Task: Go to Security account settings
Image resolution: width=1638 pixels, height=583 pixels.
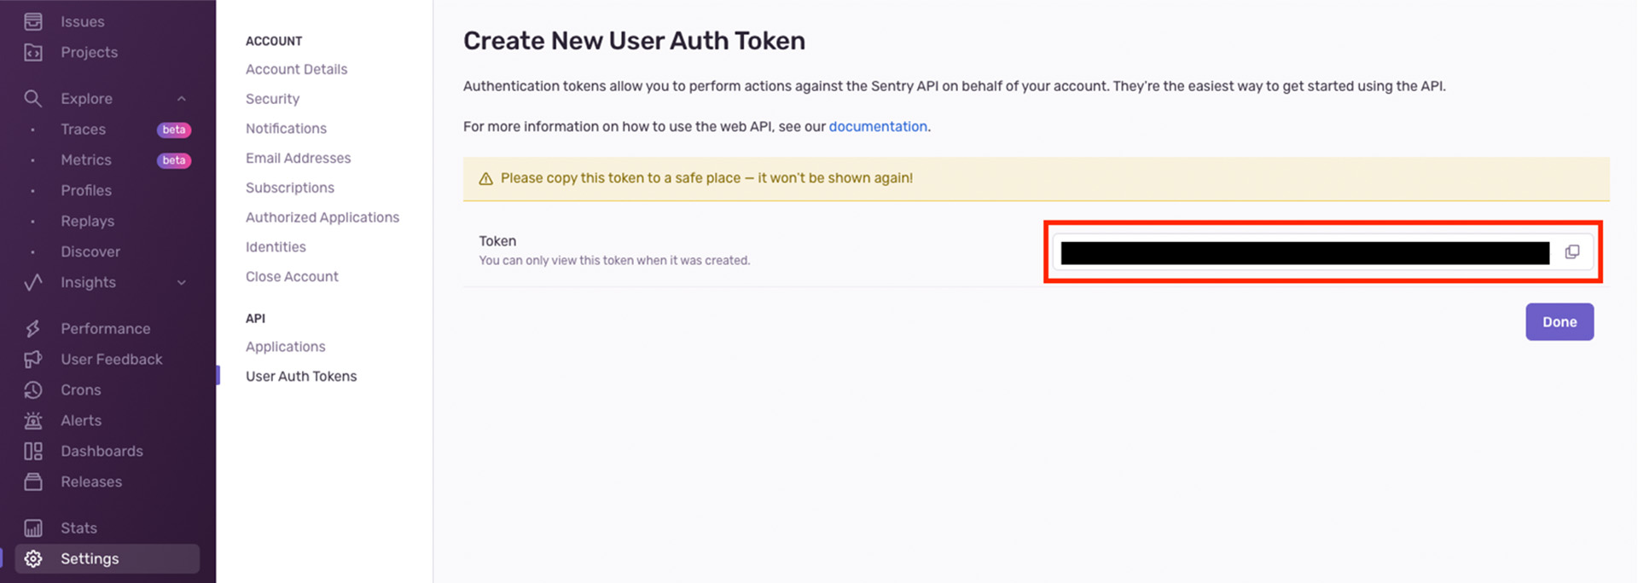Action: pos(272,99)
